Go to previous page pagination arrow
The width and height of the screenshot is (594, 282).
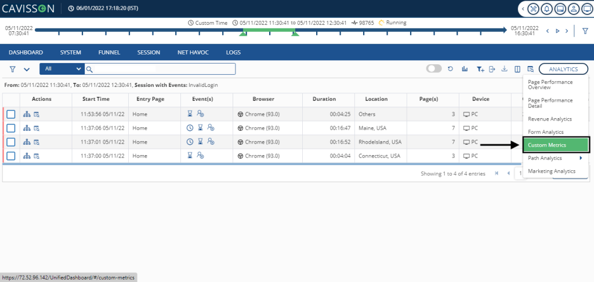[x=508, y=174]
